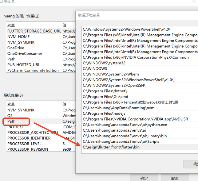The width and height of the screenshot is (198, 181).
Task: Select C:\Program Files\Git\cmd entry
Action: [140, 97]
